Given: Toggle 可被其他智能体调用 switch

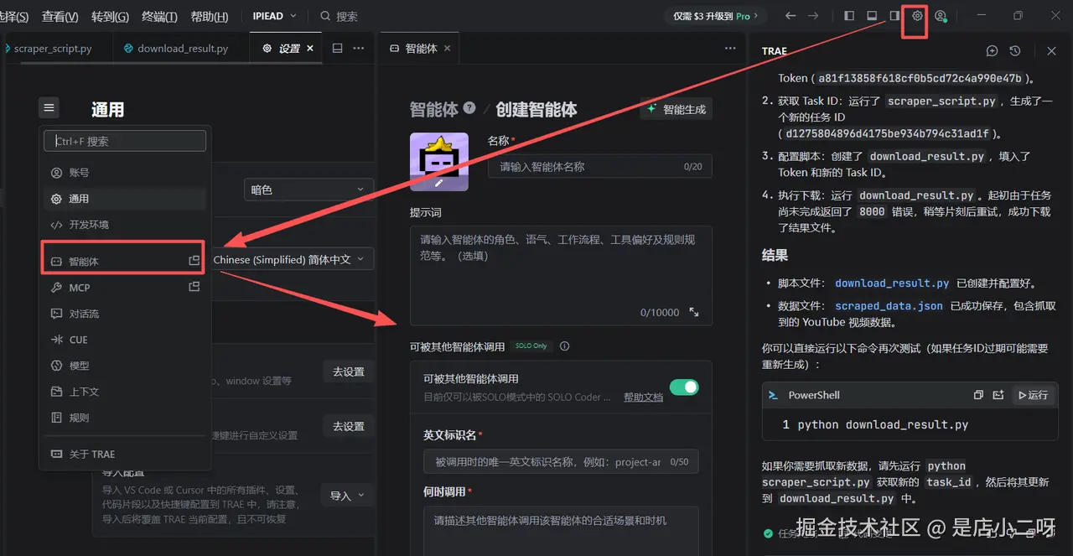Looking at the screenshot, I should (x=684, y=387).
